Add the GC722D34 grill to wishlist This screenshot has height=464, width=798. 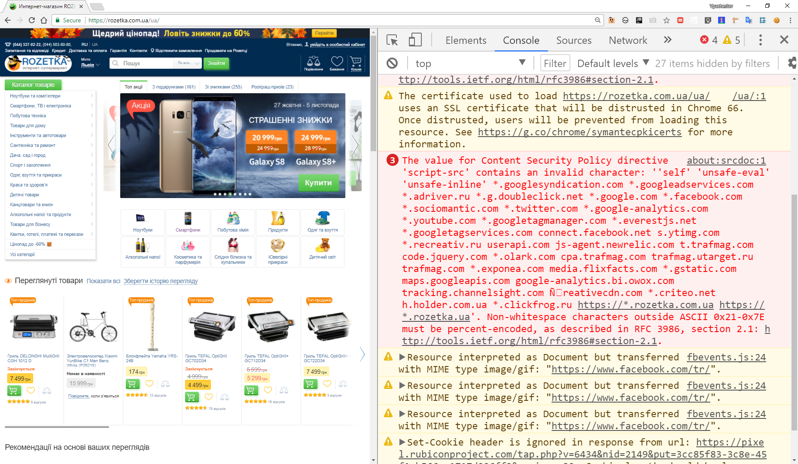[327, 384]
